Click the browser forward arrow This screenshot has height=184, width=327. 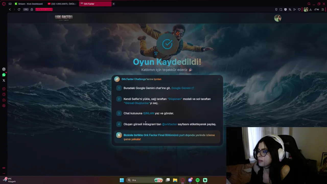(14, 9)
